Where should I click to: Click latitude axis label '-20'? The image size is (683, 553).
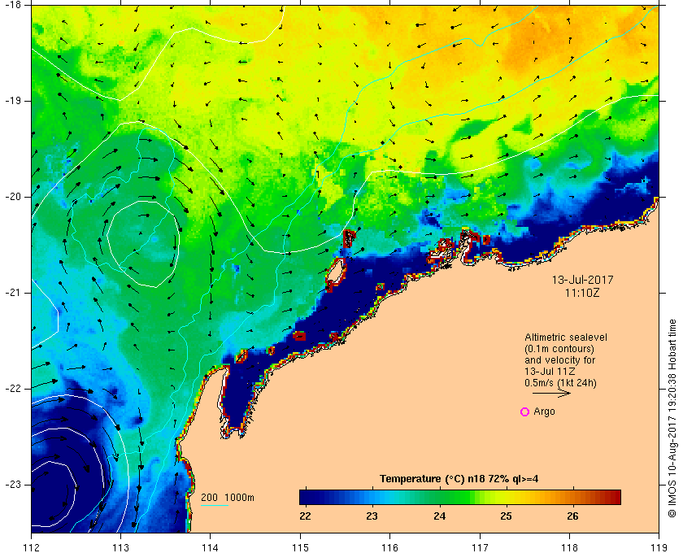click(13, 197)
